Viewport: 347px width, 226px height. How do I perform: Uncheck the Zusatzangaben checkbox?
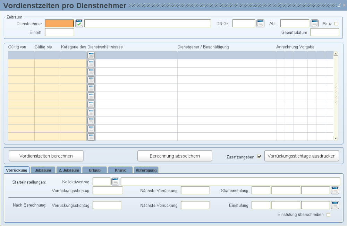click(259, 157)
